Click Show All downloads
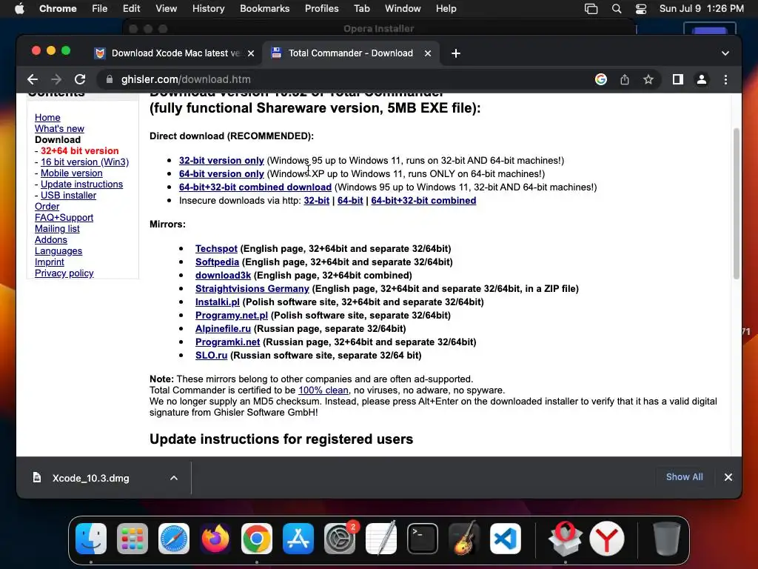This screenshot has width=758, height=569. pos(685,477)
